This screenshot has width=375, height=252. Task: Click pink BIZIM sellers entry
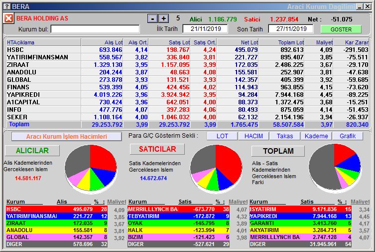(178, 237)
